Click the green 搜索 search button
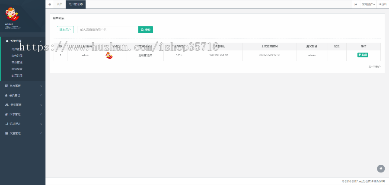The width and height of the screenshot is (389, 185). (146, 30)
